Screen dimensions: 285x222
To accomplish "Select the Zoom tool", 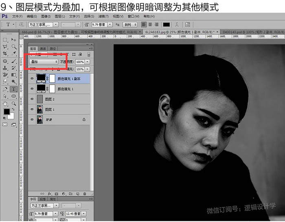I will 13,104.
